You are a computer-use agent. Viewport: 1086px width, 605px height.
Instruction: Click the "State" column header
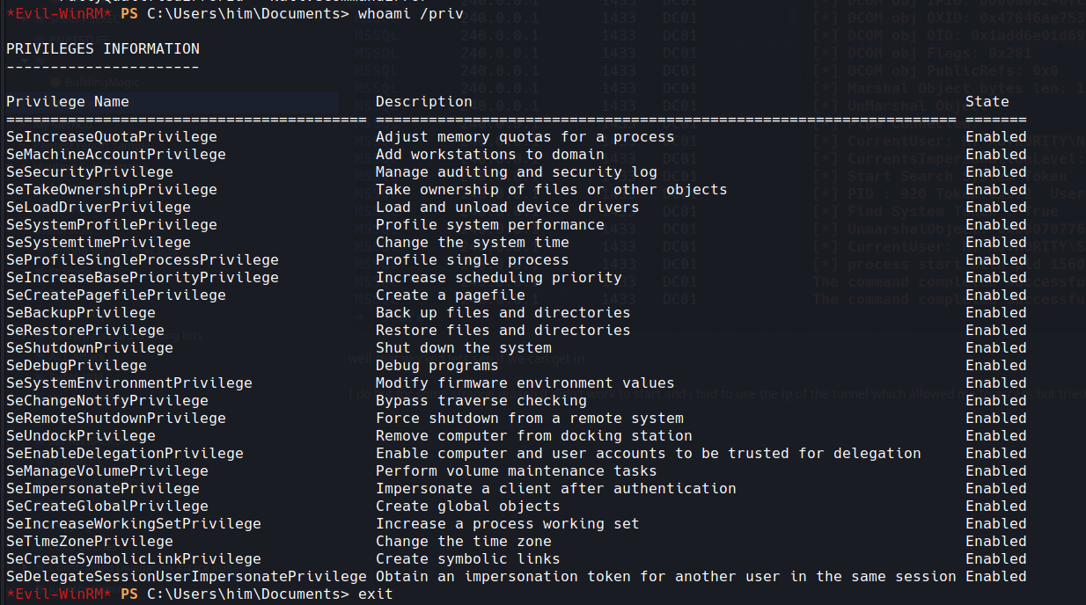987,101
